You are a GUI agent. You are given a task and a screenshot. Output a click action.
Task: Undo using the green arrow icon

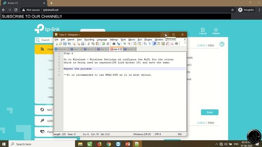(104, 44)
